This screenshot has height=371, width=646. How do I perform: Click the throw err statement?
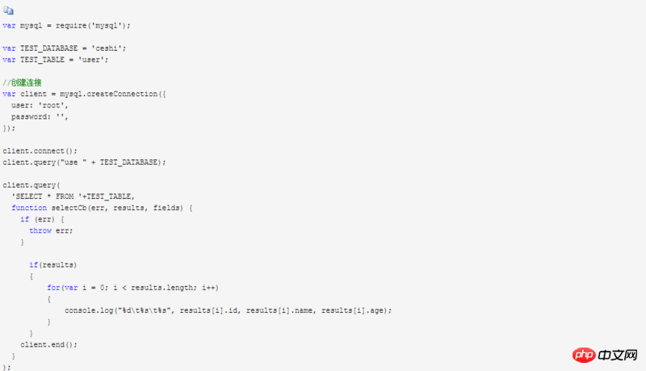pyautogui.click(x=51, y=230)
